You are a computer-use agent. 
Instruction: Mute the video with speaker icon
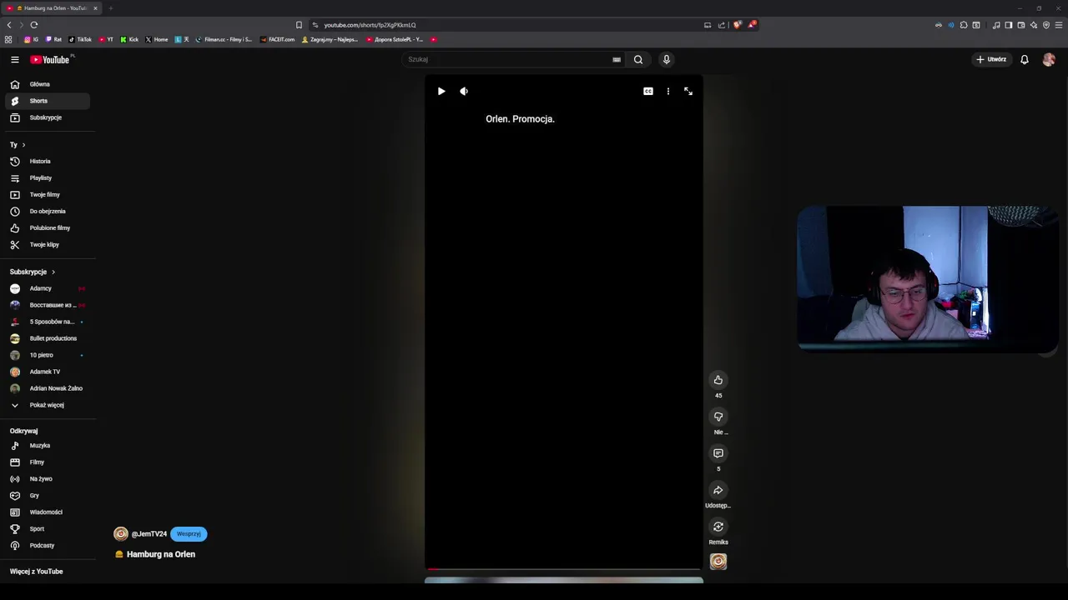tap(464, 91)
